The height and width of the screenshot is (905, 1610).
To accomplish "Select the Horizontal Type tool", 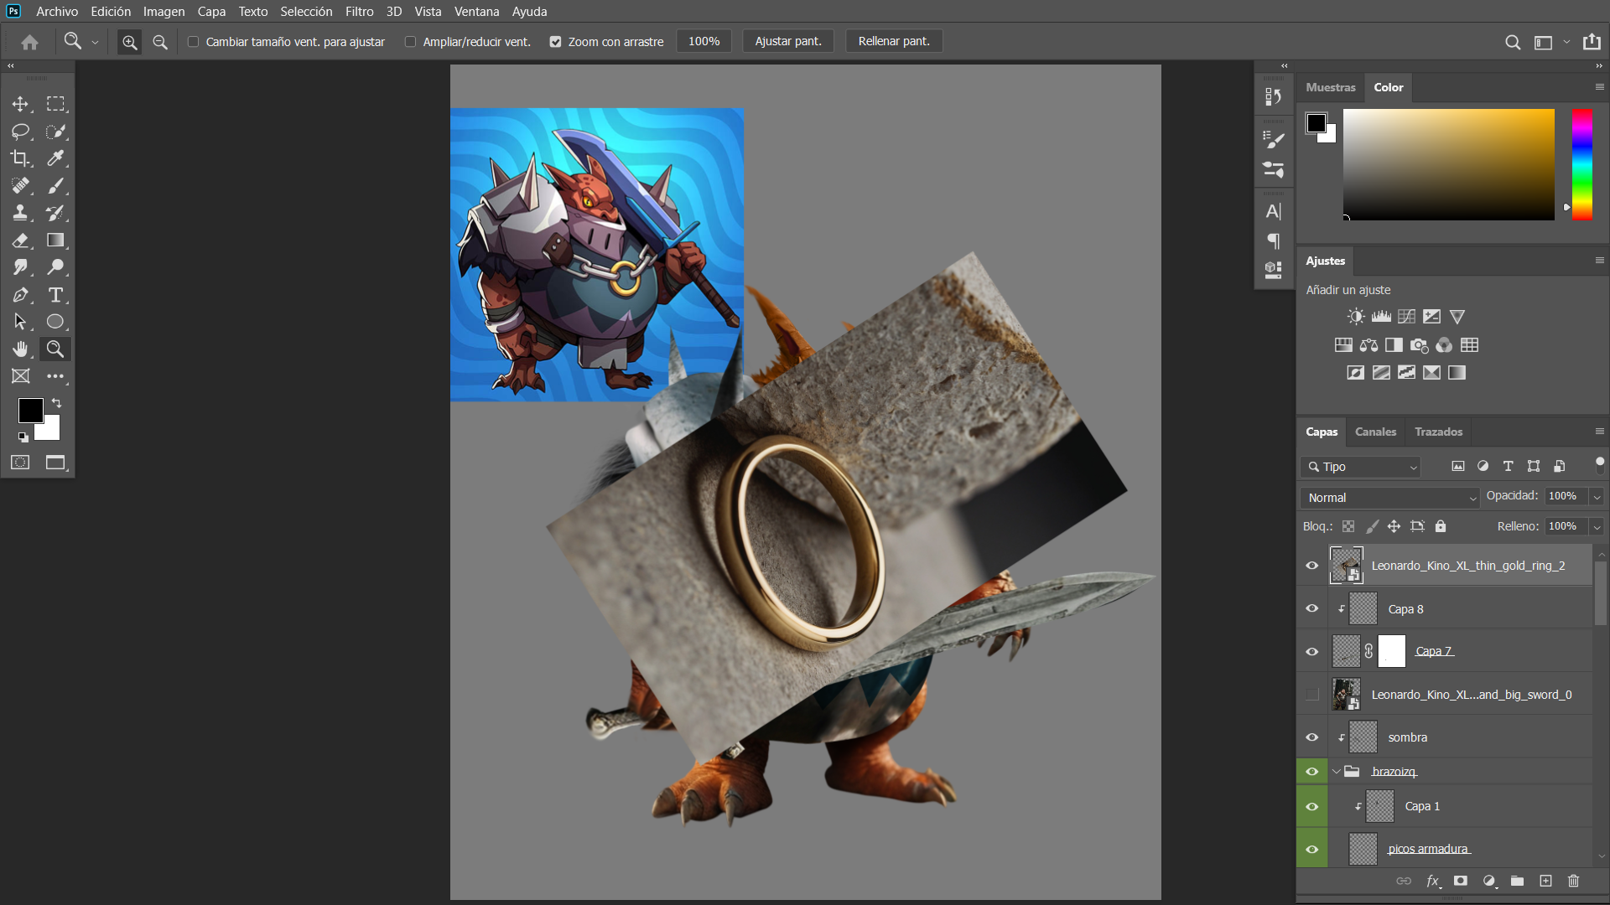I will [x=55, y=295].
